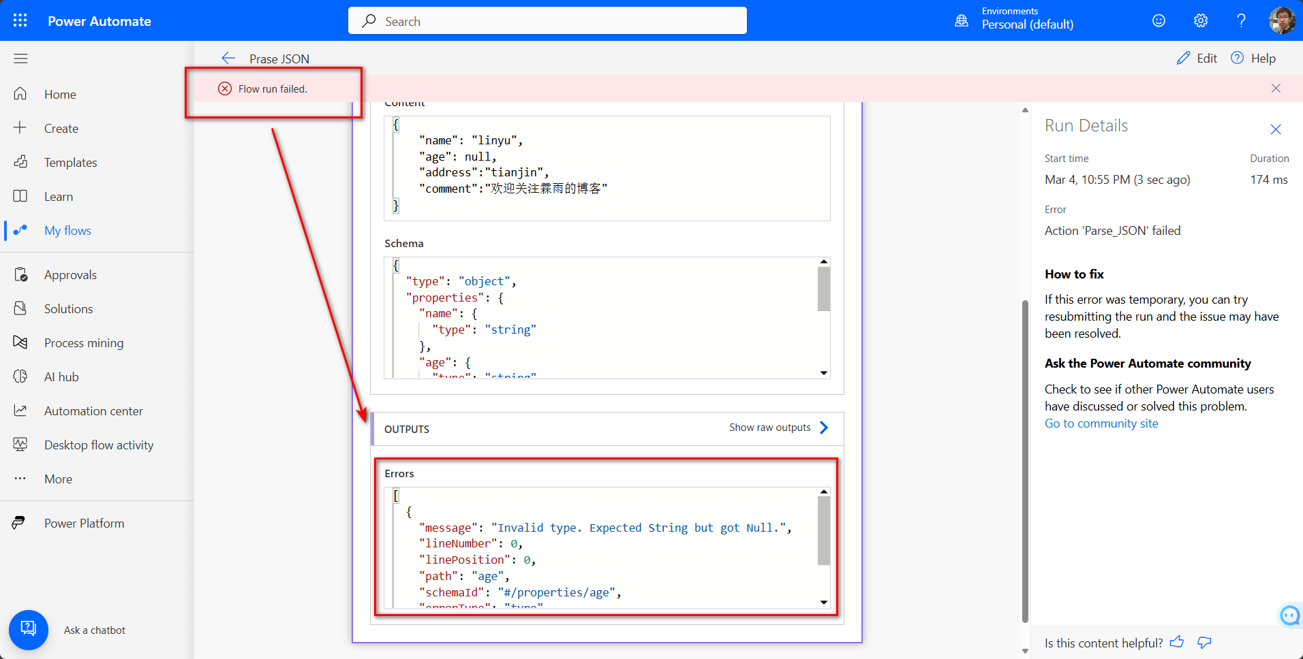Open Templates in the navigation

tap(71, 163)
